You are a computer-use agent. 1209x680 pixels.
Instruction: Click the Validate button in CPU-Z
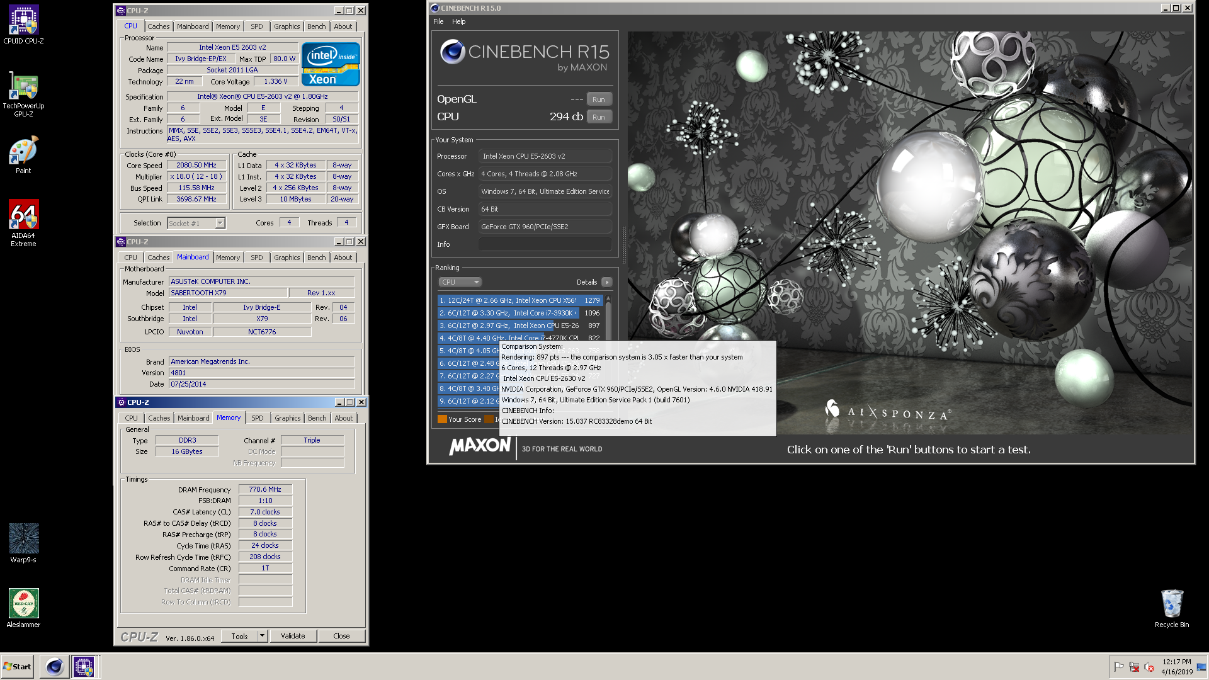(293, 636)
